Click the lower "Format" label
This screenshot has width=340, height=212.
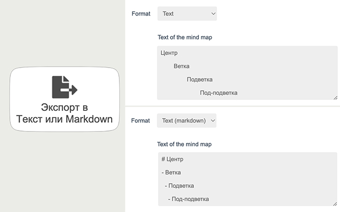tap(141, 121)
